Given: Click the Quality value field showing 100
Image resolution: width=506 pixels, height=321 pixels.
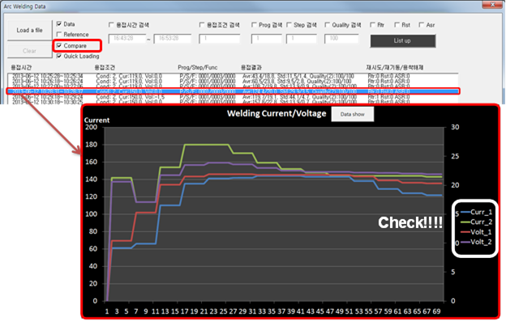Looking at the screenshot, I should [341, 39].
